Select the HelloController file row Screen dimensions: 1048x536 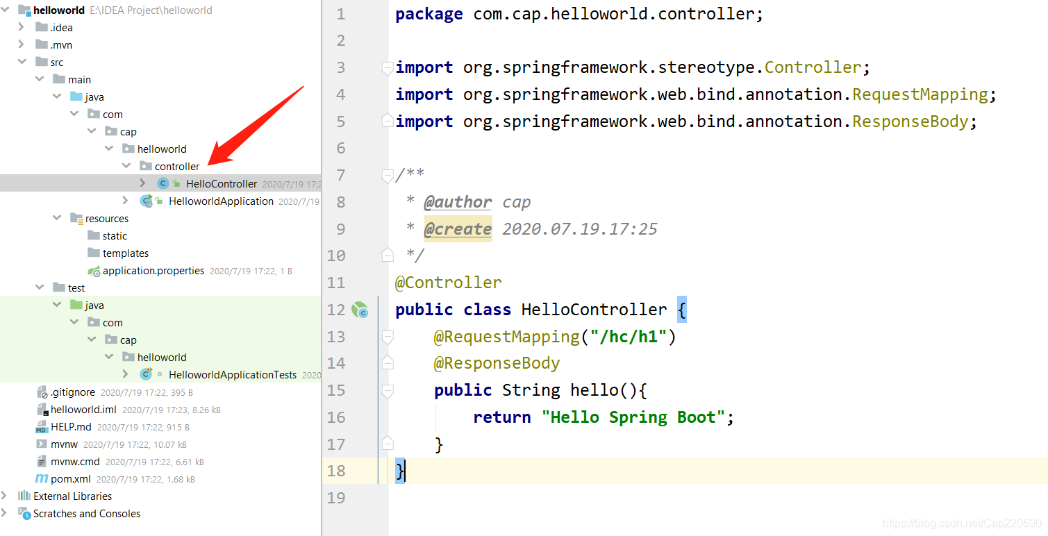[160, 183]
